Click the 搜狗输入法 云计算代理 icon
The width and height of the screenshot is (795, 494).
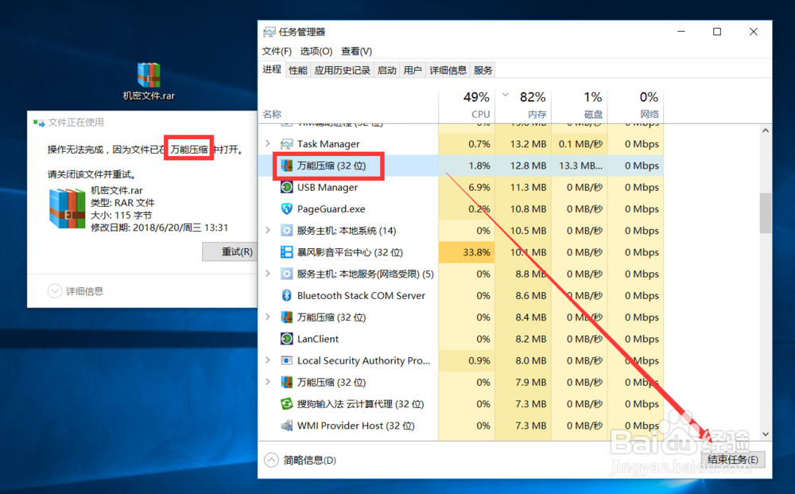[x=286, y=404]
